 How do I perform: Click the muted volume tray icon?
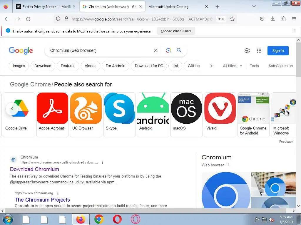271,220
